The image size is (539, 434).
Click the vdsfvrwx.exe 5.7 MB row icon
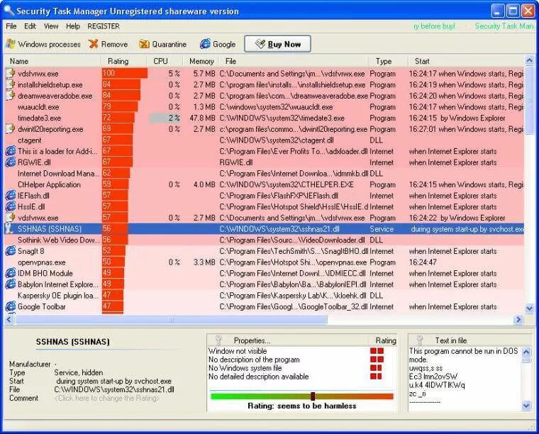point(11,73)
